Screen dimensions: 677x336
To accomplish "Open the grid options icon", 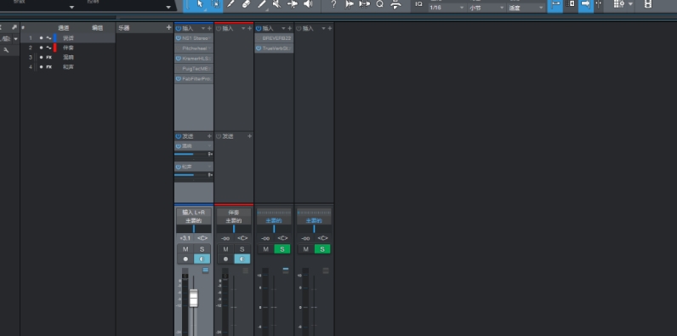I will pyautogui.click(x=618, y=4).
